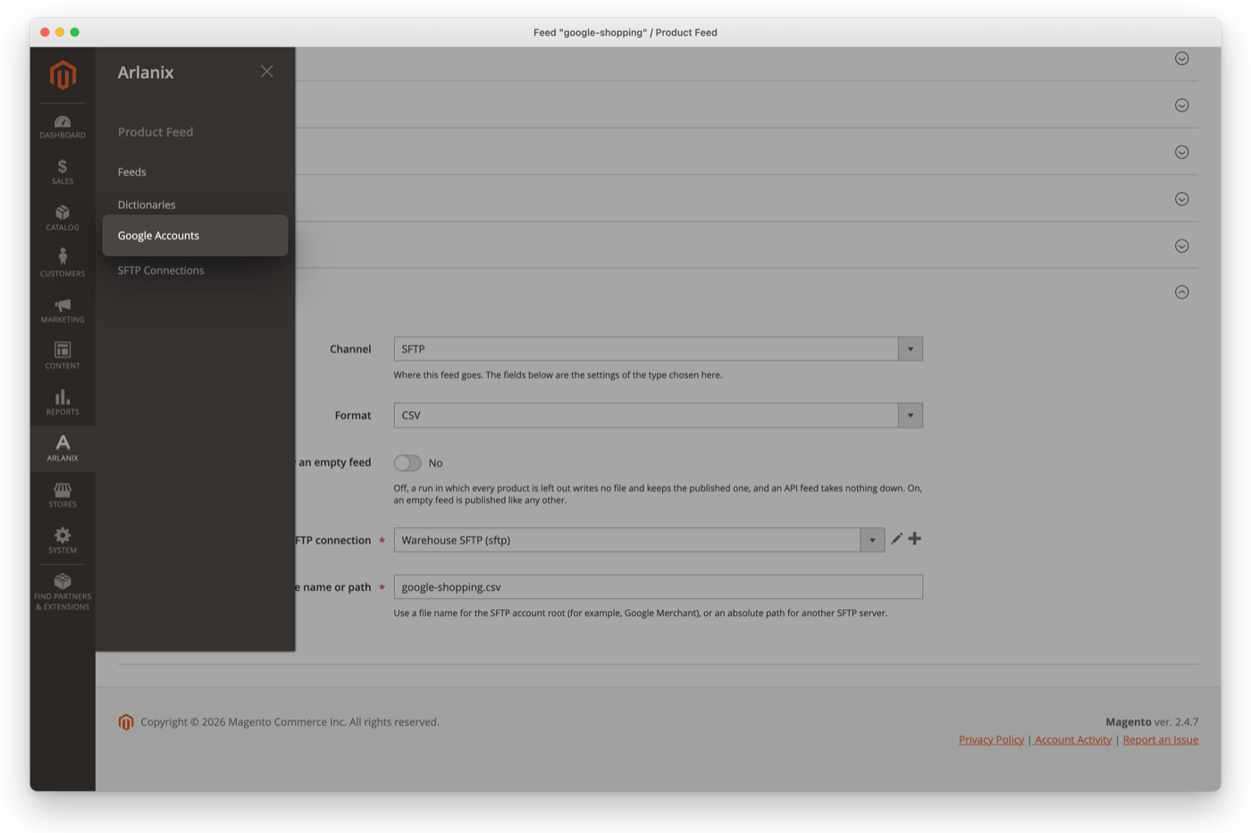
Task: Edit the selected SFTP connection with pencil icon
Action: click(x=896, y=539)
